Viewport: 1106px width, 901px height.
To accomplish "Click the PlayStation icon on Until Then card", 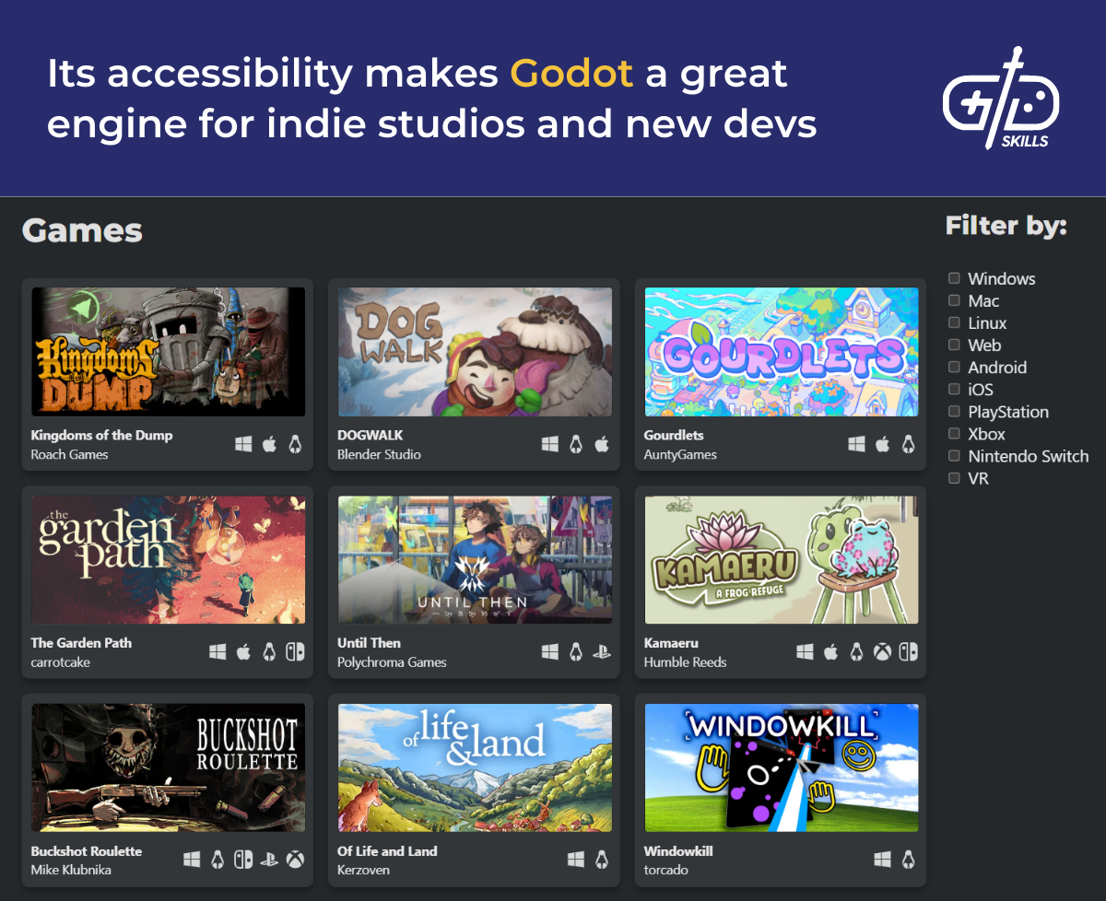I will tap(602, 651).
